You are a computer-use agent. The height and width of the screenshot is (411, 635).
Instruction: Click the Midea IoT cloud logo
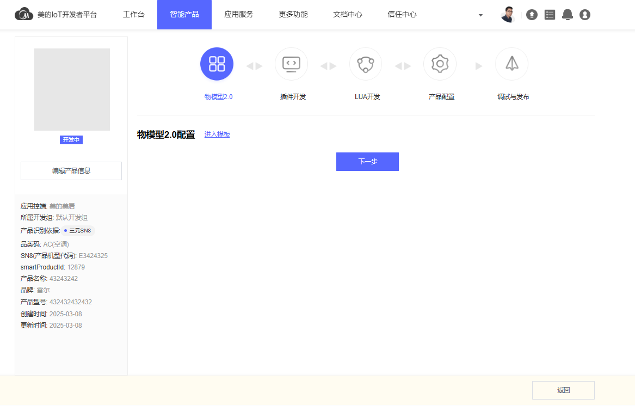point(24,14)
